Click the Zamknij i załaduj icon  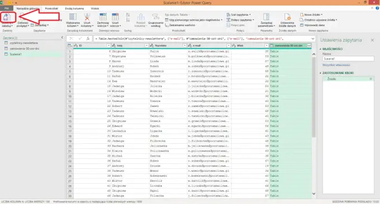[7, 17]
